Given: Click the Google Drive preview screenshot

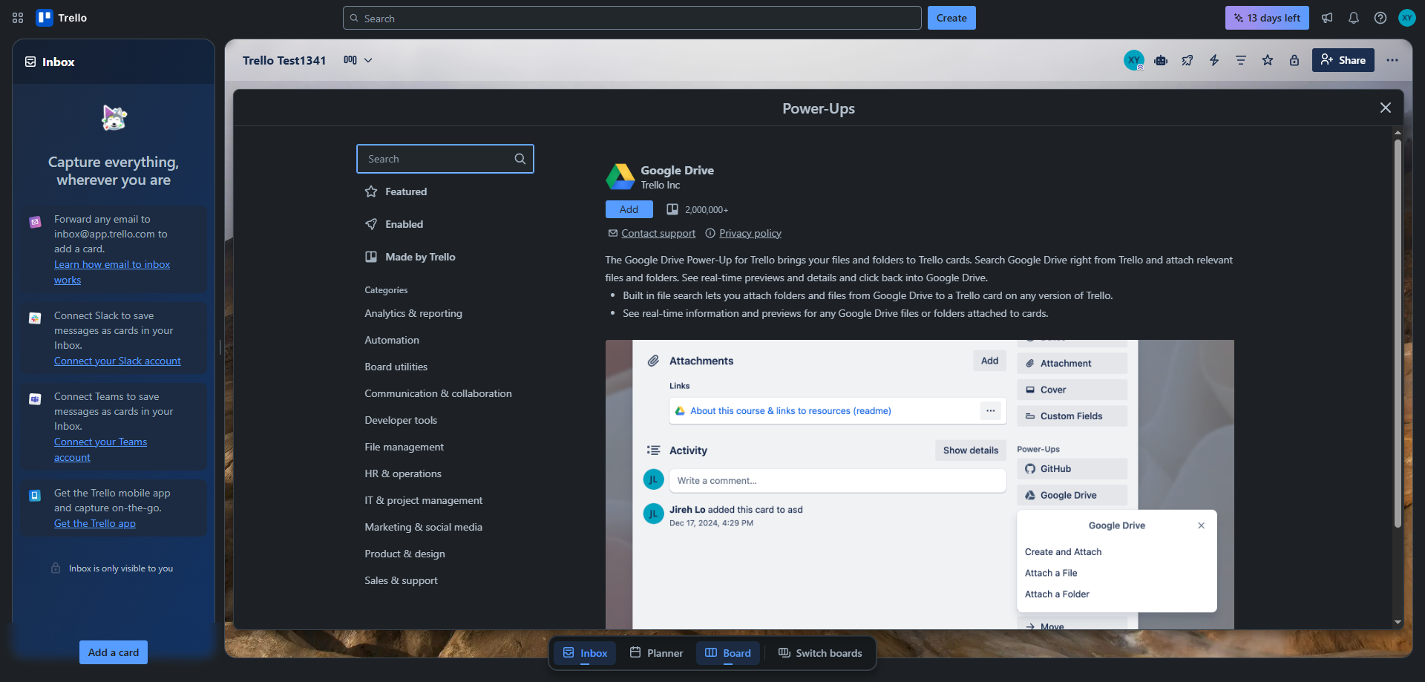Looking at the screenshot, I should pos(920,485).
